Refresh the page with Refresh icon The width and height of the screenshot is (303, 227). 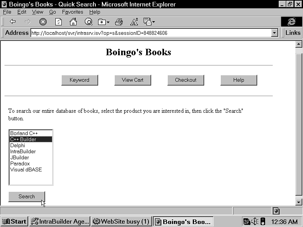[x=58, y=22]
